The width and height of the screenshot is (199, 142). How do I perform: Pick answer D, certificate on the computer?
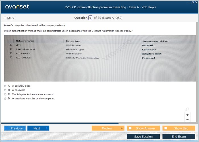[5, 99]
